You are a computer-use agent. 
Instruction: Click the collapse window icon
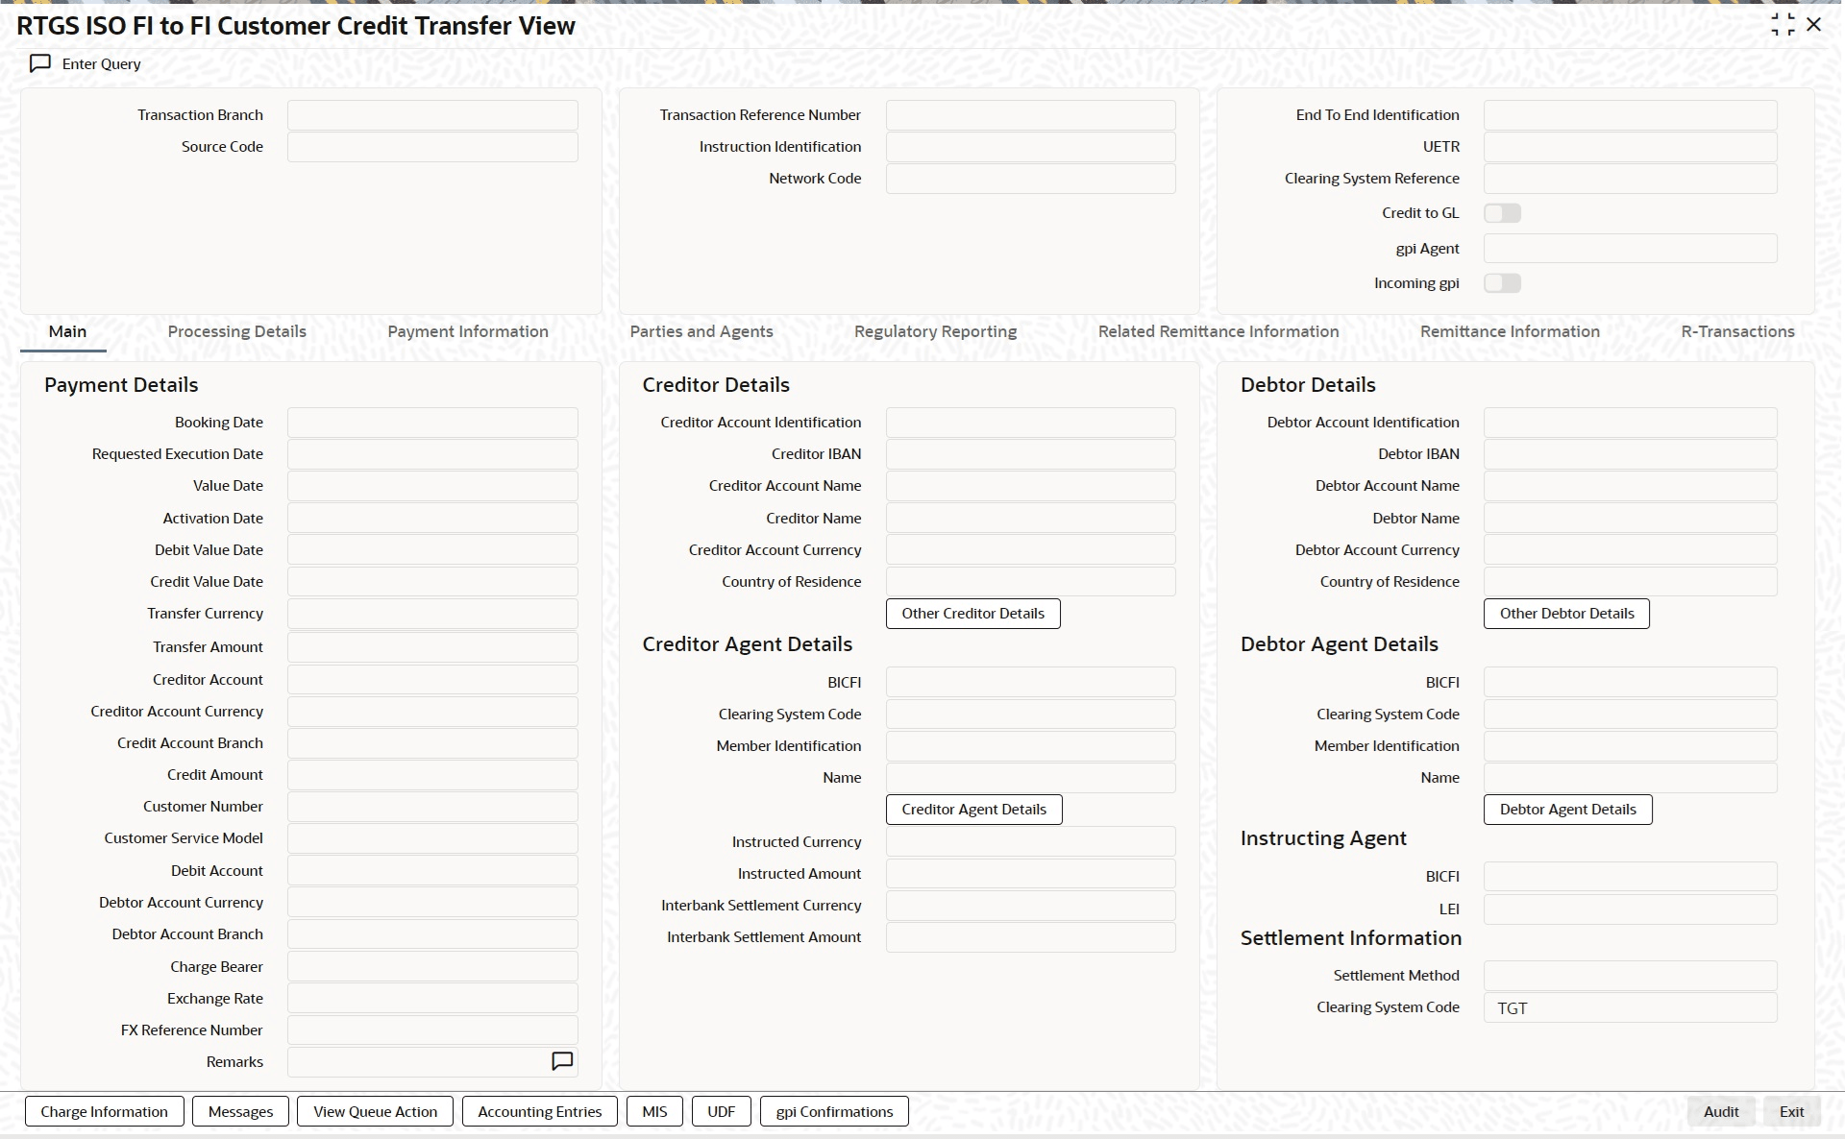tap(1783, 25)
